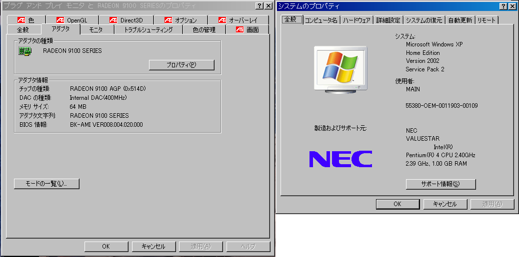Click the RADEON adapter card icon
The width and height of the screenshot is (519, 257).
(25, 51)
